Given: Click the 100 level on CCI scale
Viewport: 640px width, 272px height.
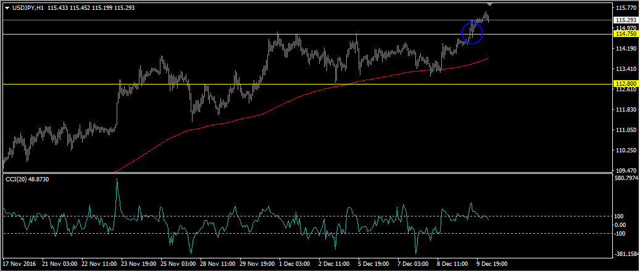Looking at the screenshot, I should pos(620,216).
